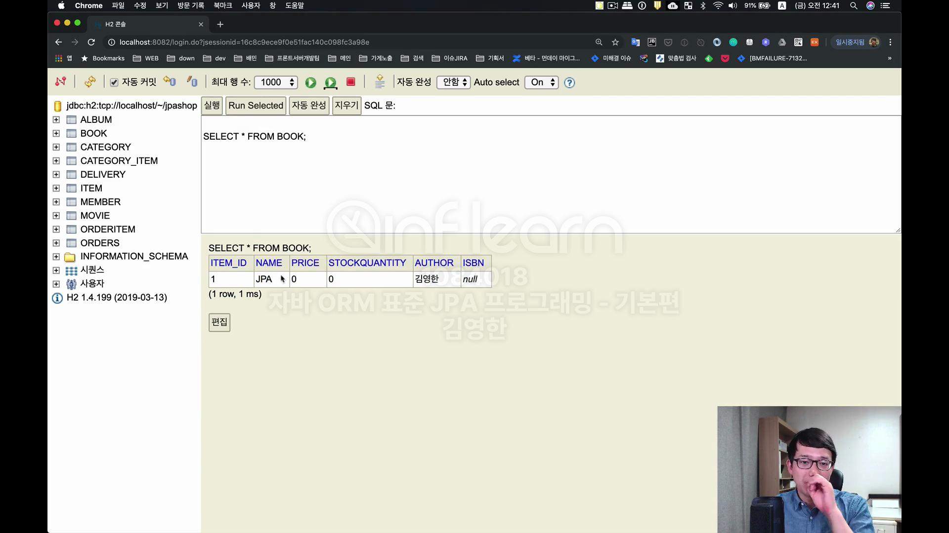Open the 북마크 menu in menu bar
Screen dimensions: 949x533
coord(222,5)
